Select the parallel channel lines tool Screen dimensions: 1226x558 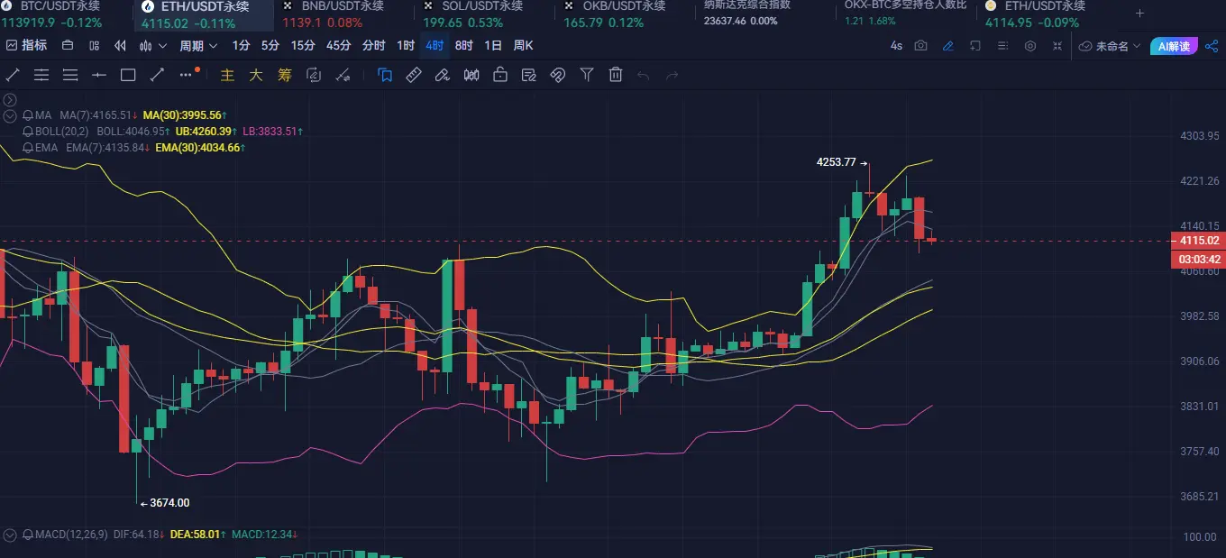[x=41, y=75]
